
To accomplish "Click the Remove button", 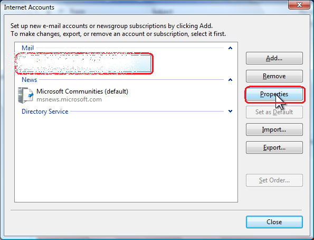I will 274,76.
